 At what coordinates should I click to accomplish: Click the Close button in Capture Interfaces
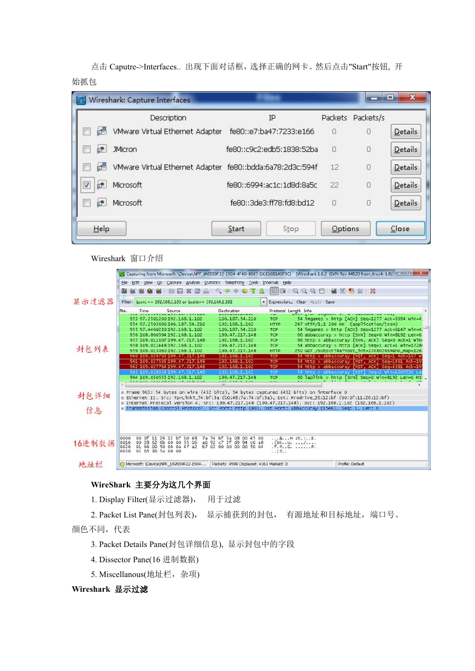coord(400,229)
